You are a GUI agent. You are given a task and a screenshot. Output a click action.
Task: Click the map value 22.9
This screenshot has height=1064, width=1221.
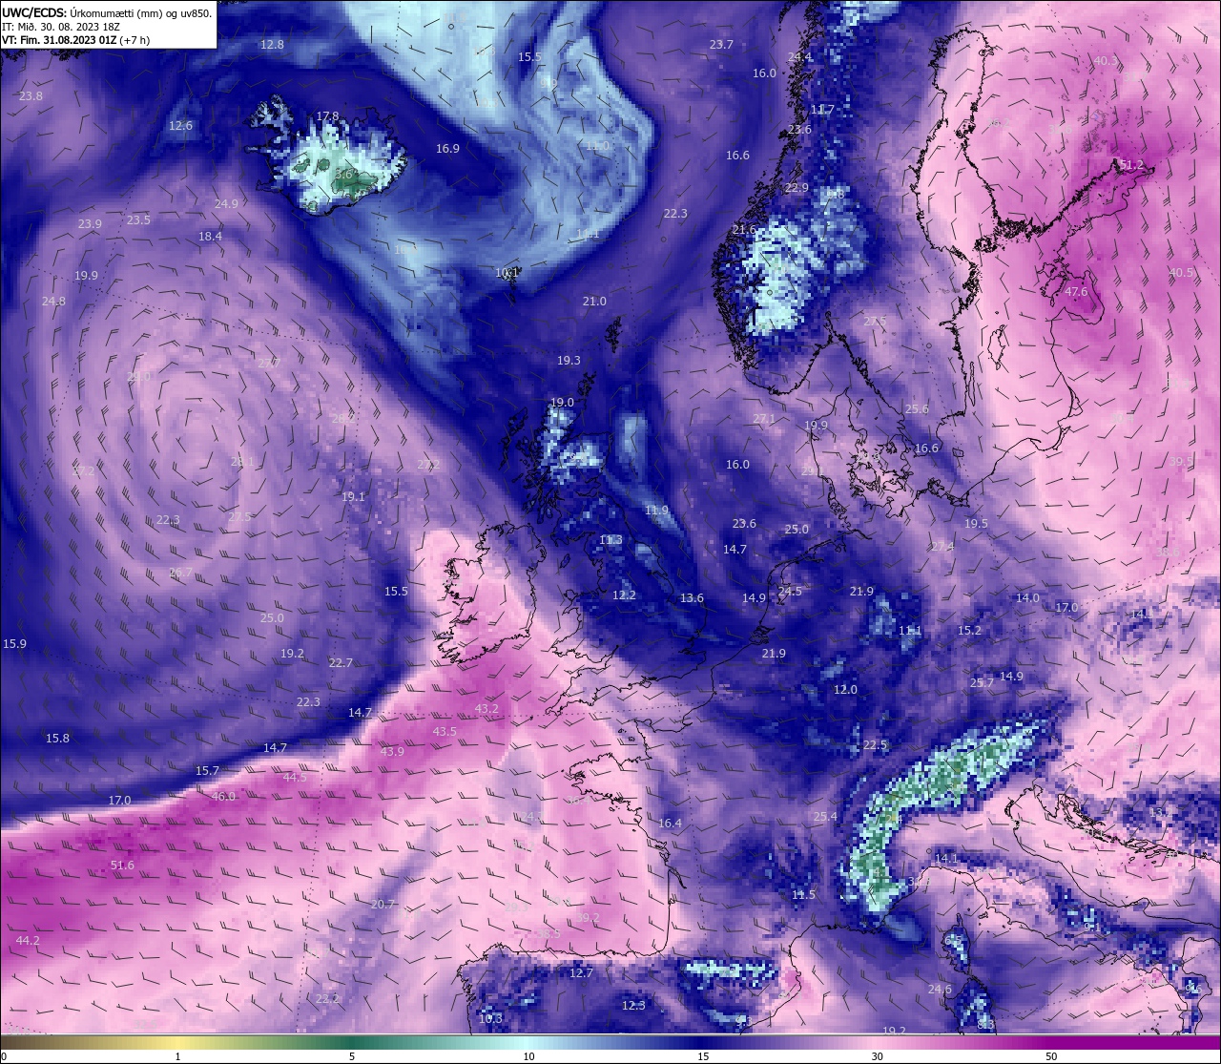point(797,188)
